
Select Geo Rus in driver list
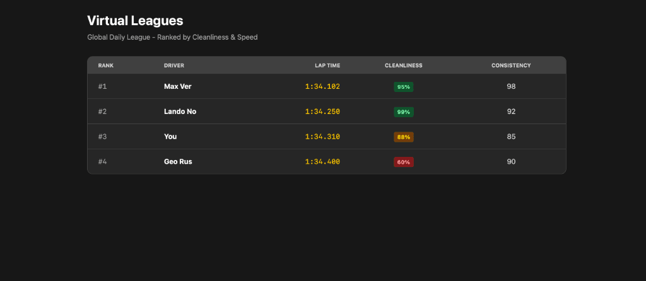click(x=178, y=162)
